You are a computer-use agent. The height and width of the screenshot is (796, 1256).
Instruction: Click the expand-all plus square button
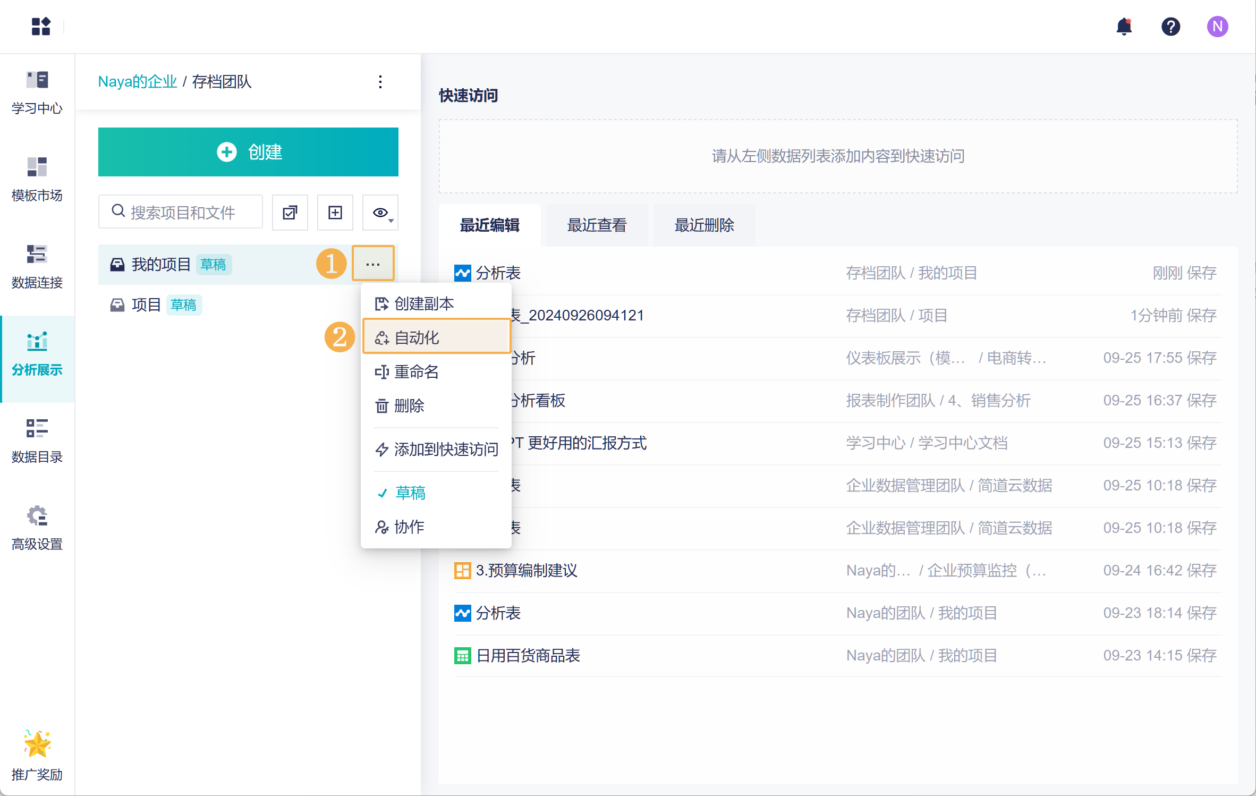click(335, 213)
